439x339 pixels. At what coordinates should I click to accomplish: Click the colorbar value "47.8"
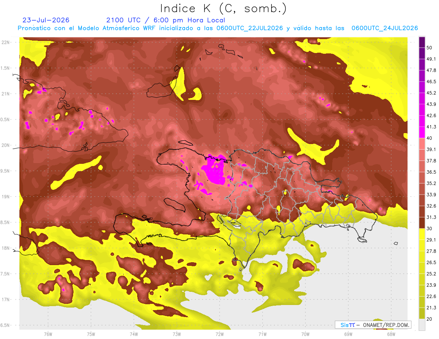[x=431, y=70]
